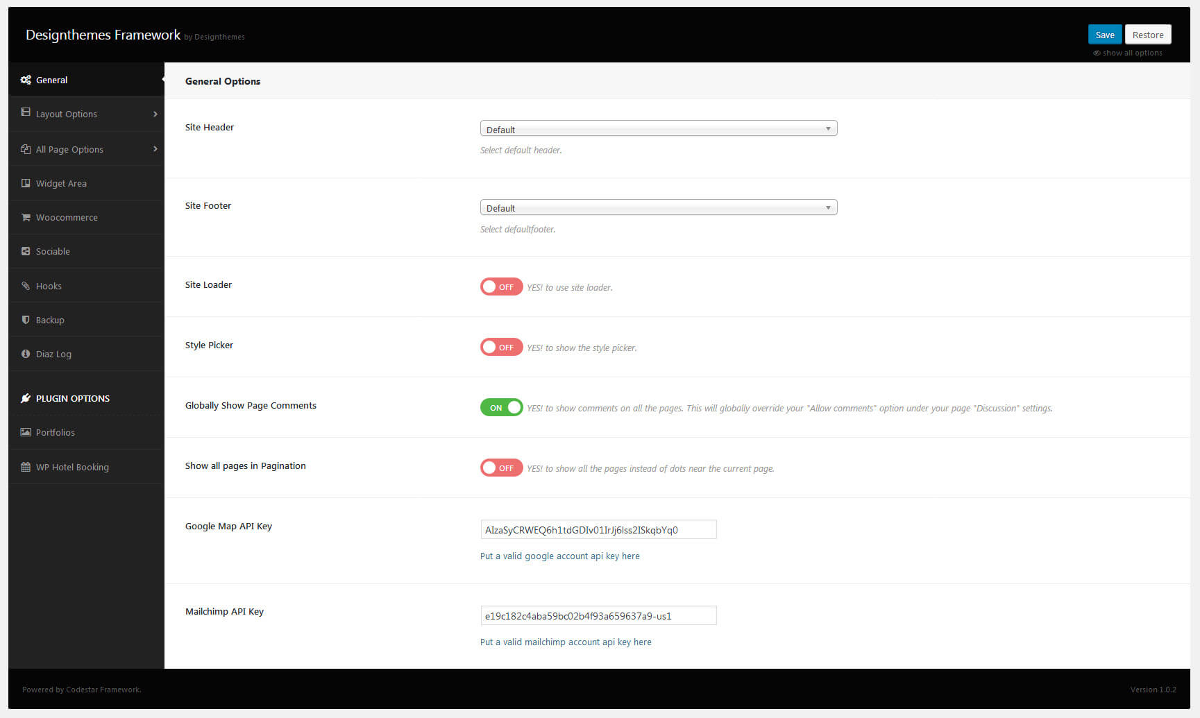Screen dimensions: 1200x718
Task: Click the Widget Area column icon
Action: 26,183
